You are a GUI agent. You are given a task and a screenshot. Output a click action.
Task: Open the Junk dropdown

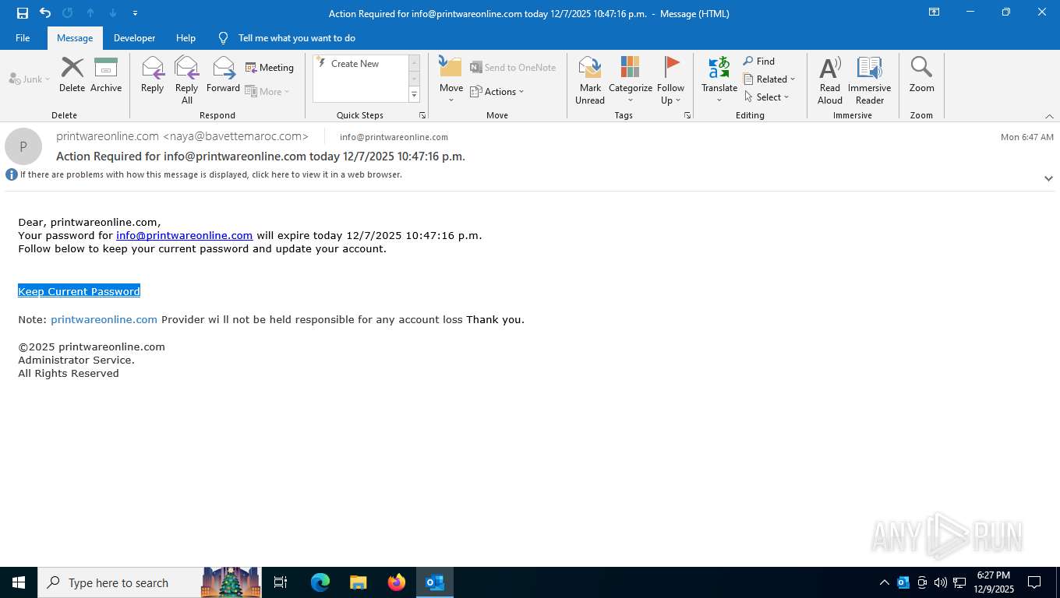click(x=30, y=79)
